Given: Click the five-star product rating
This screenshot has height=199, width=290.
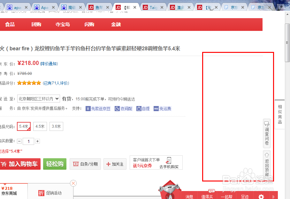Looking at the screenshot, I should pos(29,83).
